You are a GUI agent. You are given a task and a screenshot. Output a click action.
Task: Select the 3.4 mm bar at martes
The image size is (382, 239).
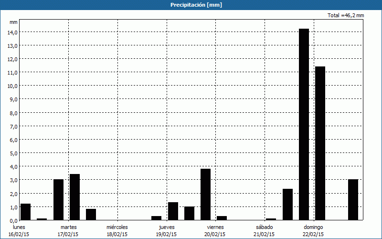(74, 197)
